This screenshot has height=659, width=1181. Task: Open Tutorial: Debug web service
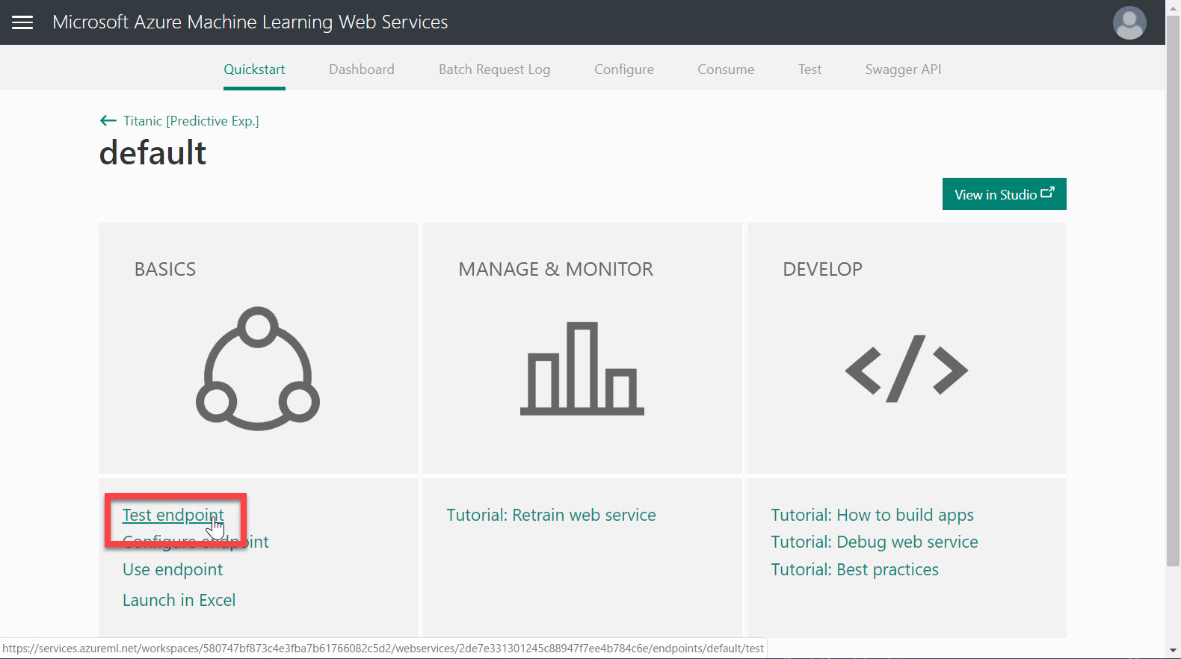pos(875,542)
